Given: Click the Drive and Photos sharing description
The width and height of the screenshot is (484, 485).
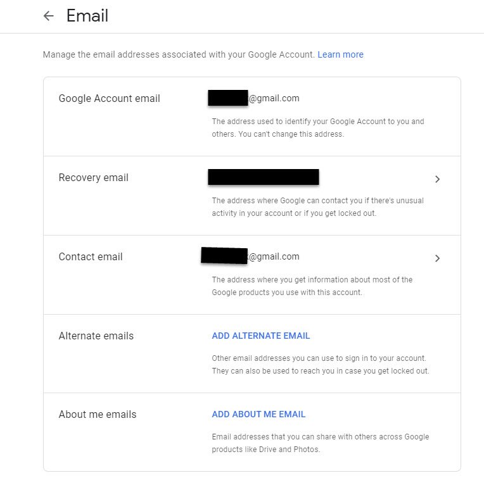Looking at the screenshot, I should pyautogui.click(x=320, y=443).
